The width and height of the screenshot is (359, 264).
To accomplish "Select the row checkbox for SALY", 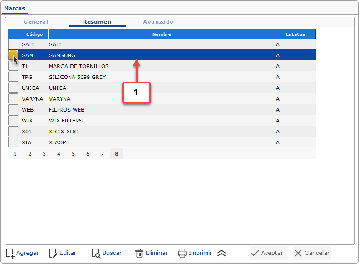I will point(14,44).
